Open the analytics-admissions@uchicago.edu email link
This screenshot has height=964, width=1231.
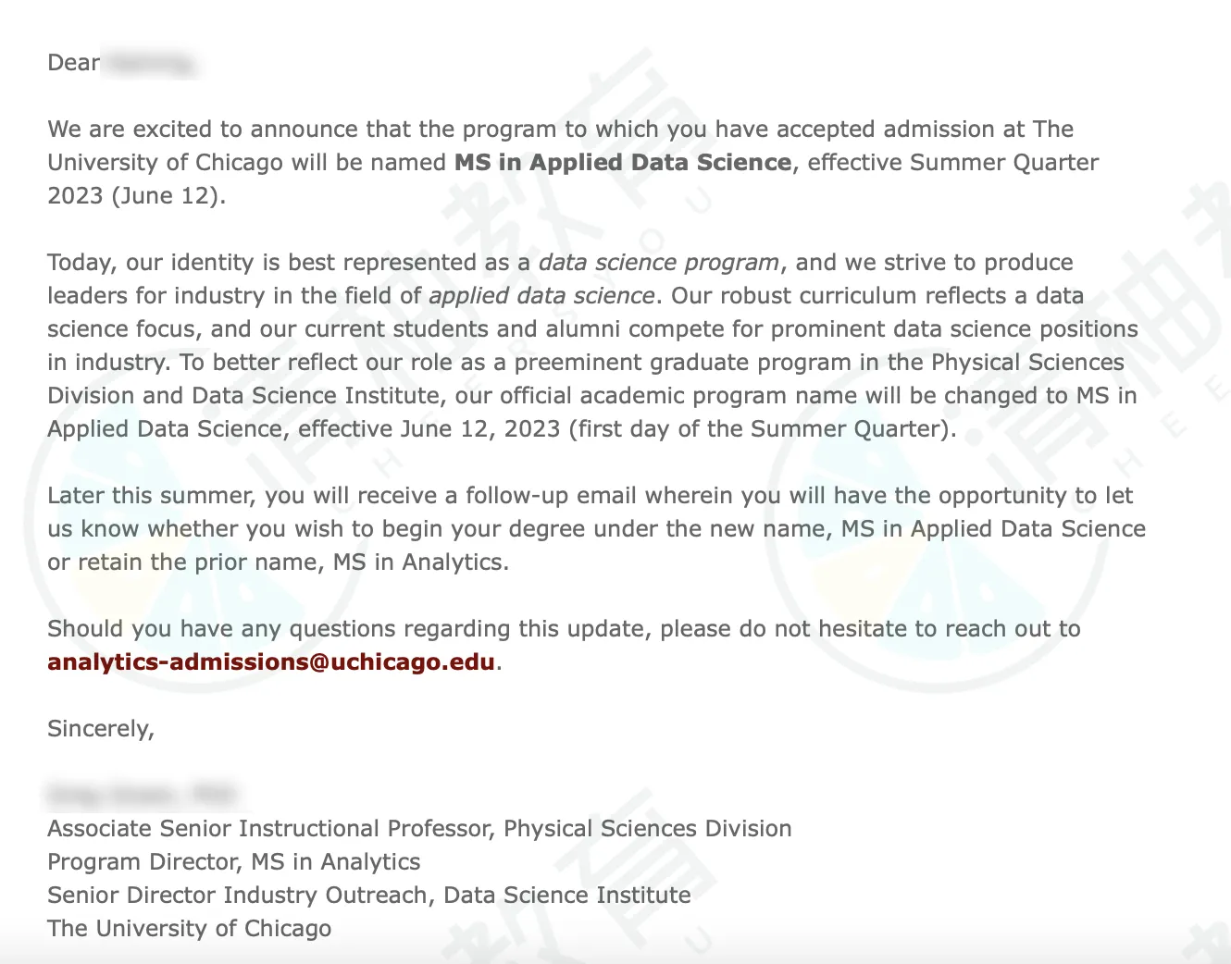pos(271,662)
